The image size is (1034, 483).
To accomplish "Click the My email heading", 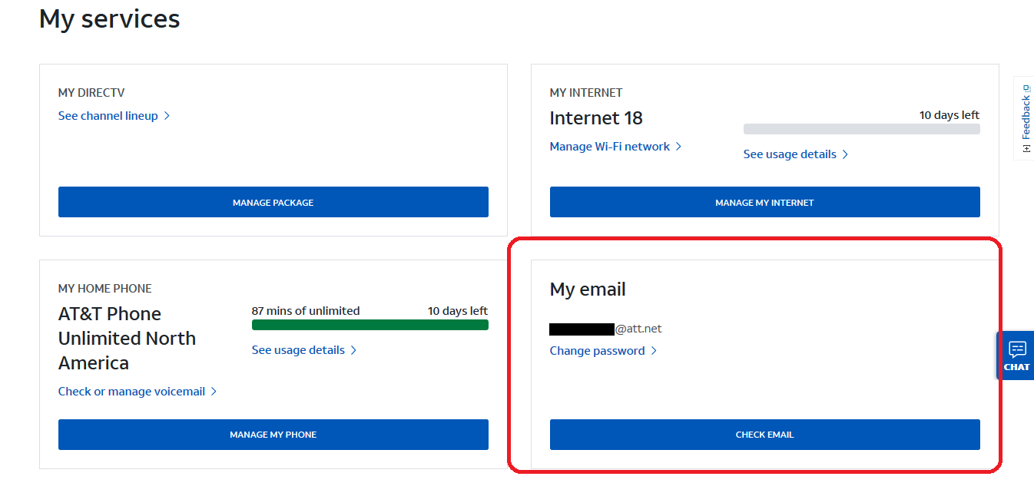I will [588, 289].
